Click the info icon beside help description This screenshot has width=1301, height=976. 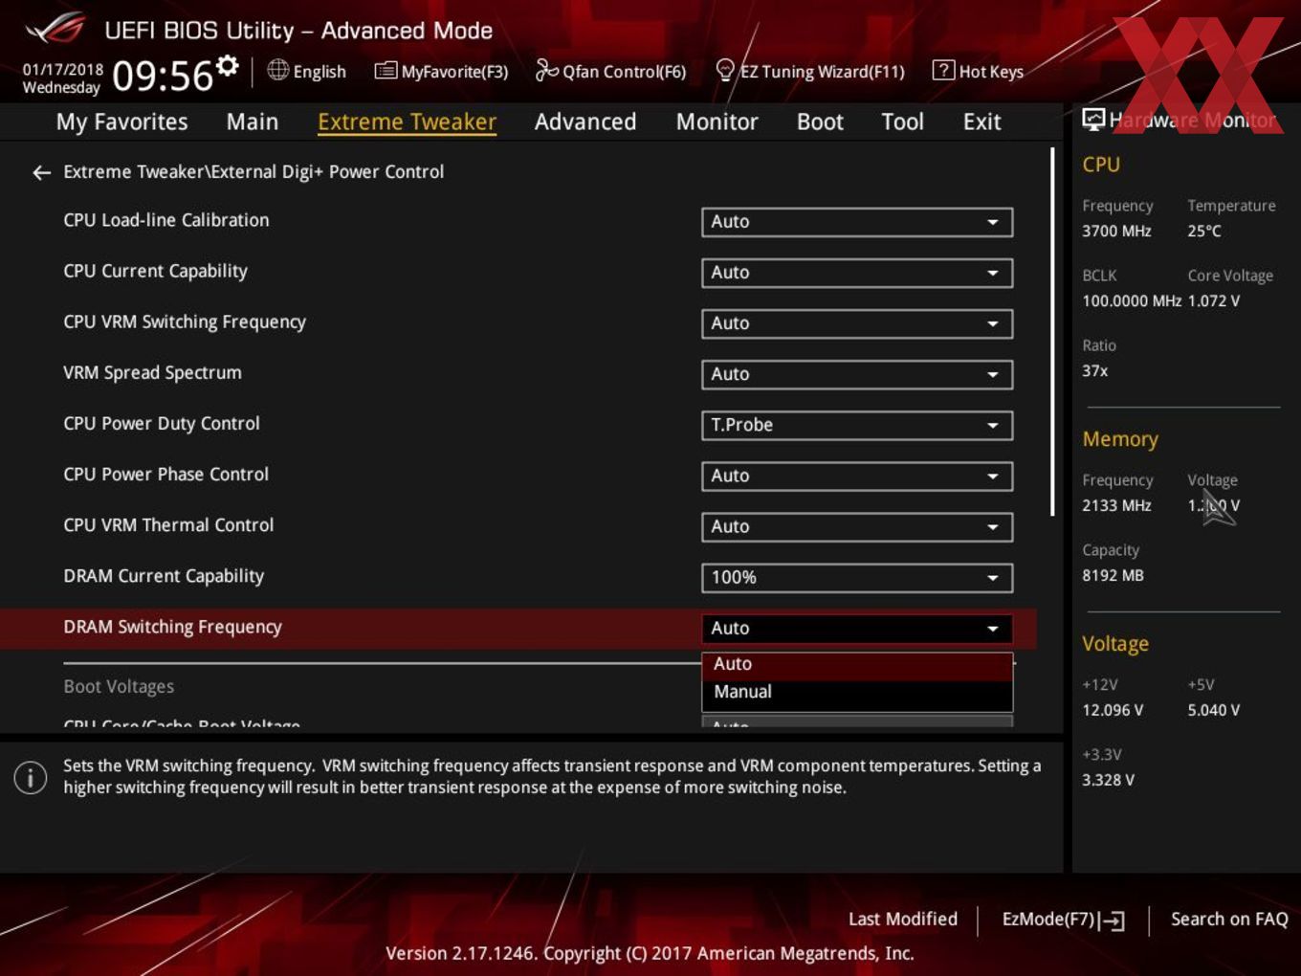[x=31, y=777]
